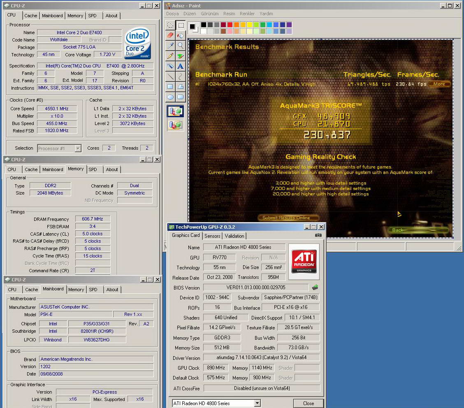Open the GPU-Z graphics card selector dropdown
Screen dimensions: 464x408
[257, 403]
